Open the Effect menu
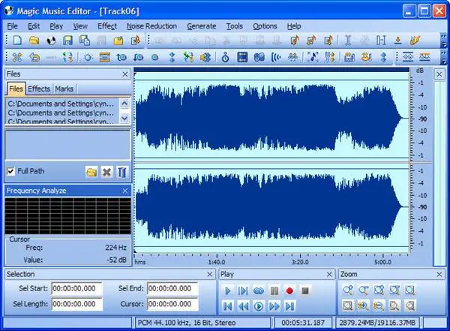Viewport: 450px width, 331px height. [x=107, y=26]
